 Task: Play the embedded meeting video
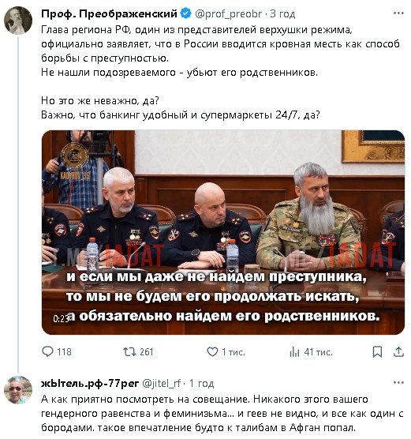click(223, 232)
